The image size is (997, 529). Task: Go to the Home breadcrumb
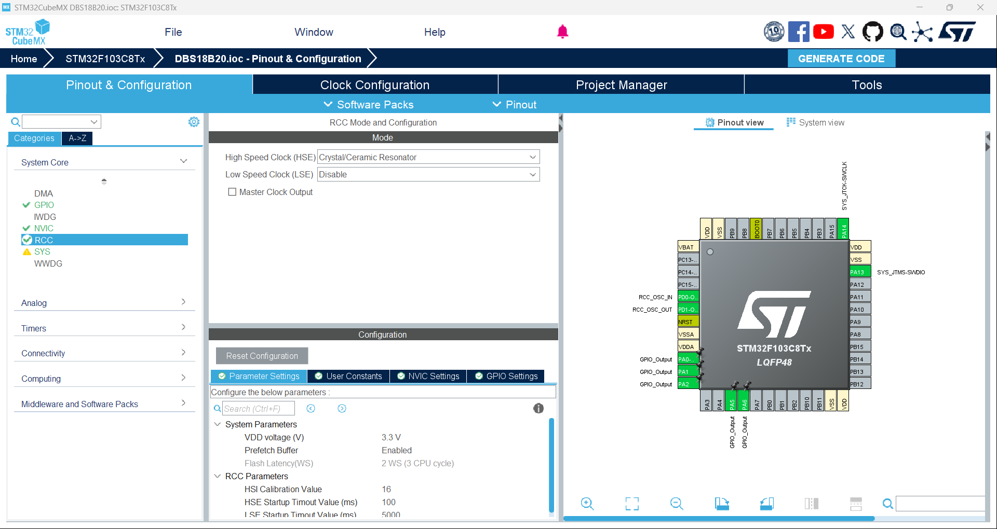pyautogui.click(x=24, y=59)
